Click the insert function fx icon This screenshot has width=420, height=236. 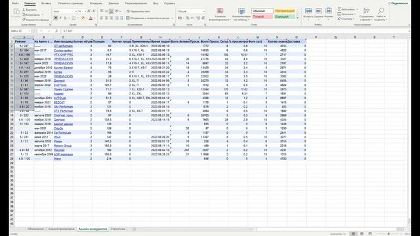[56, 31]
